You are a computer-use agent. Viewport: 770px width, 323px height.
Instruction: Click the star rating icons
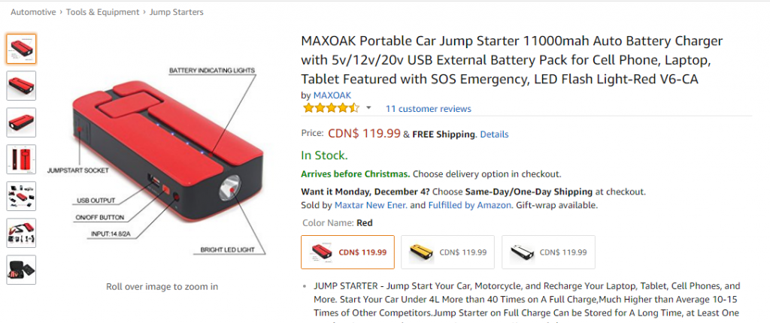[331, 108]
